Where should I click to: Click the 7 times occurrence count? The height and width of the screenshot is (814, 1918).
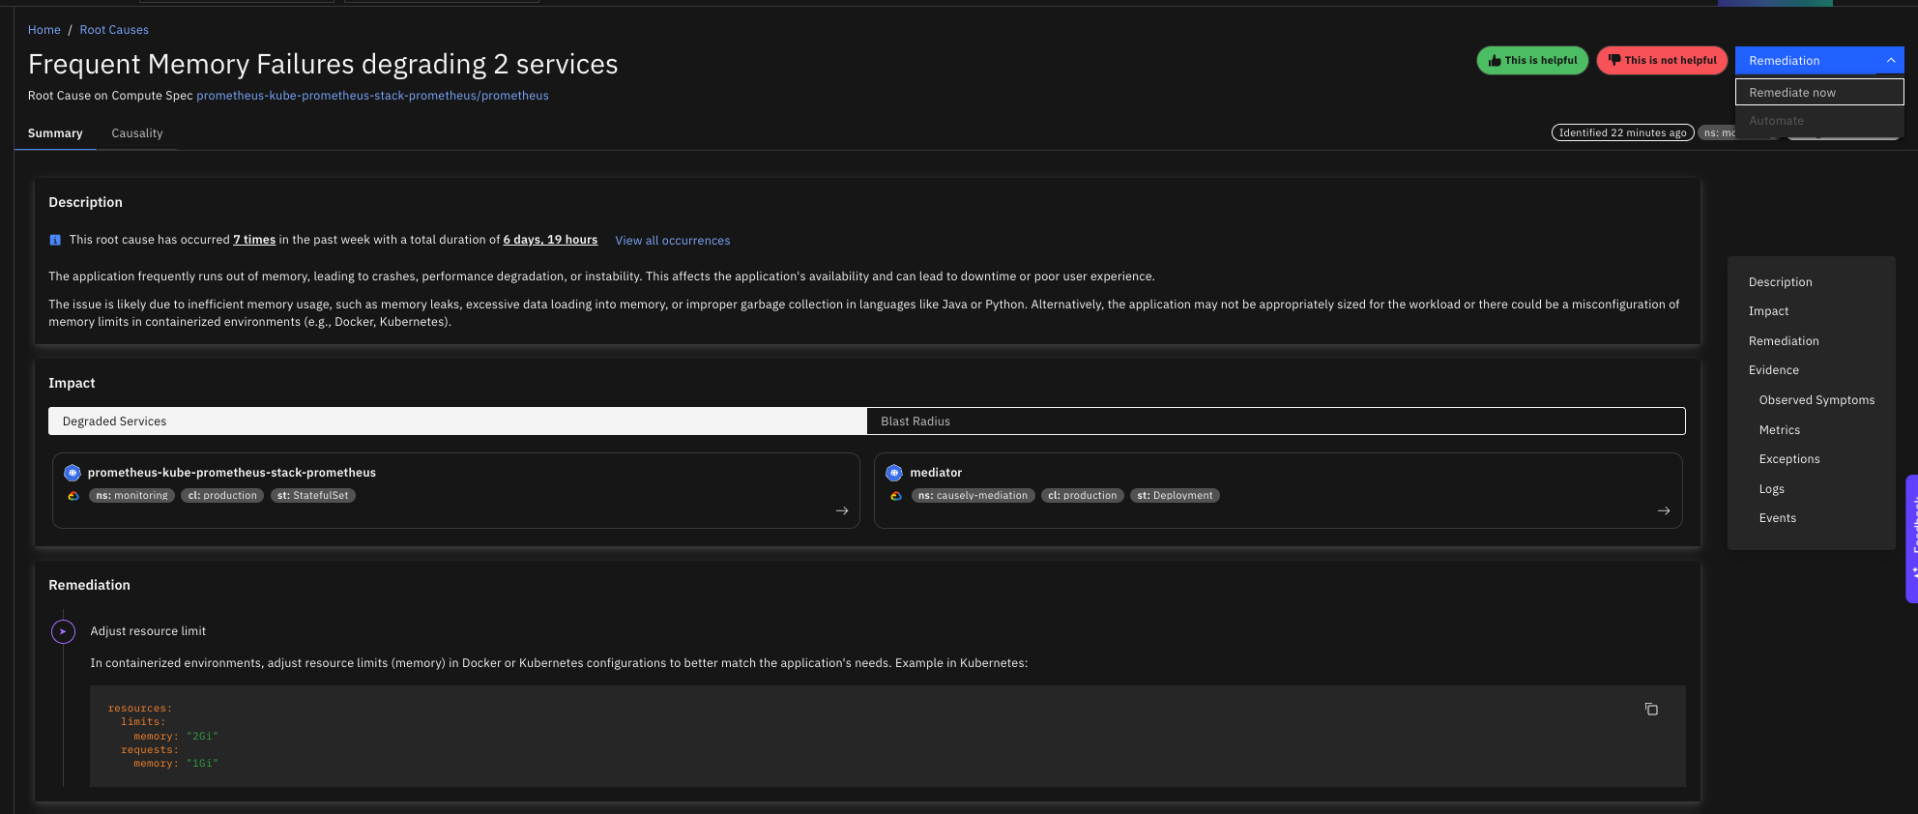(x=254, y=240)
